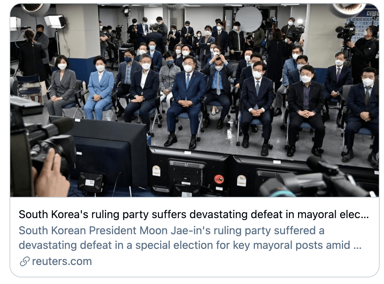Screen dimensions: 384x284
Task: Click the empty card footer beside reuters.com
Action: pos(235,261)
